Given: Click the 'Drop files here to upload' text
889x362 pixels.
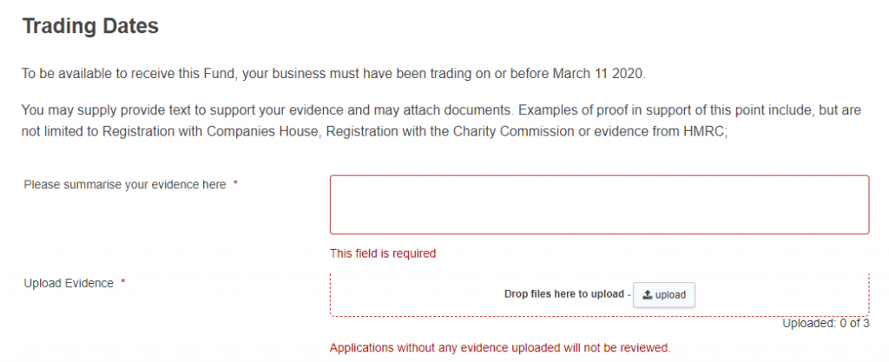Looking at the screenshot, I should coord(564,294).
